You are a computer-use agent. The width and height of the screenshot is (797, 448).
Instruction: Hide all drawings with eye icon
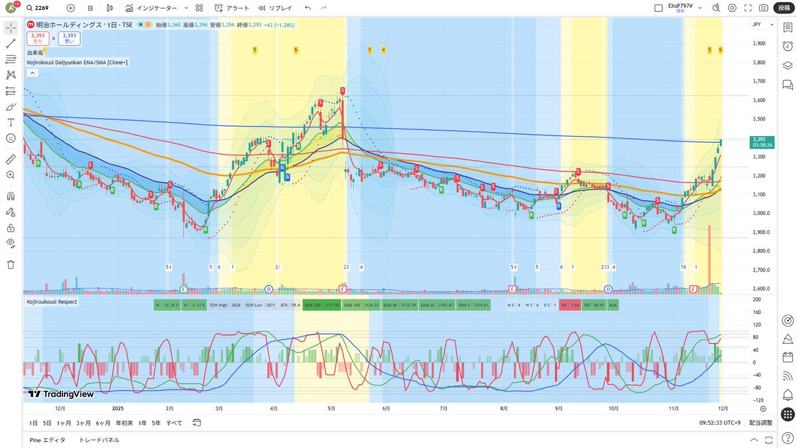(x=11, y=243)
